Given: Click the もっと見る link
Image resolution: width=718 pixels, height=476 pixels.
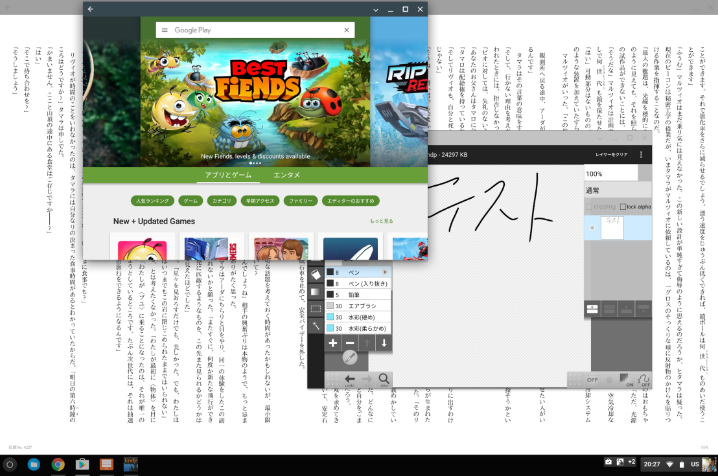Looking at the screenshot, I should point(382,221).
